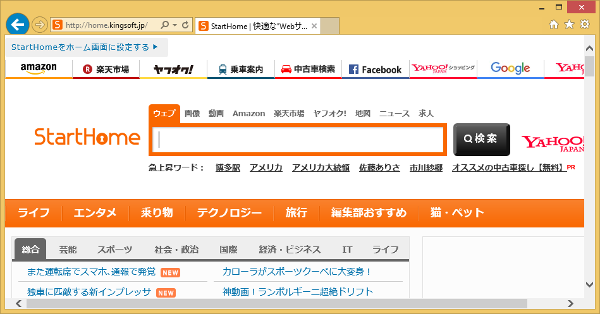Open the Home icon in the browser toolbar
The height and width of the screenshot is (314, 600).
[554, 25]
